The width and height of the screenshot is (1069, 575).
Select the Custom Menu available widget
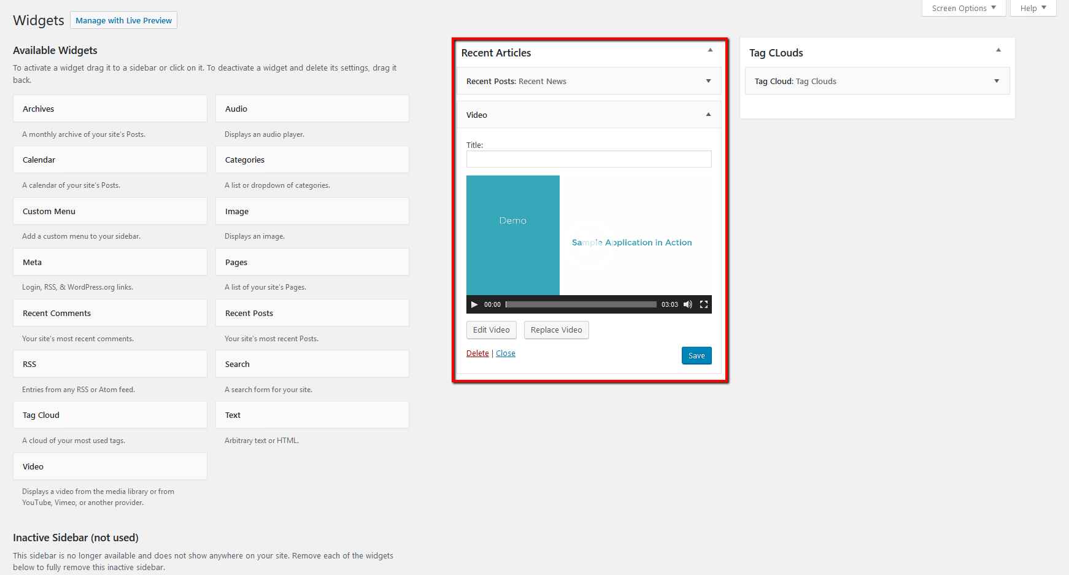(110, 211)
